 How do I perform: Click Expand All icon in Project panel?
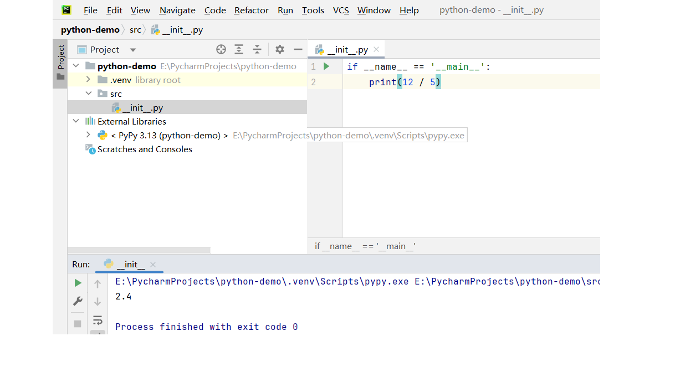[239, 49]
